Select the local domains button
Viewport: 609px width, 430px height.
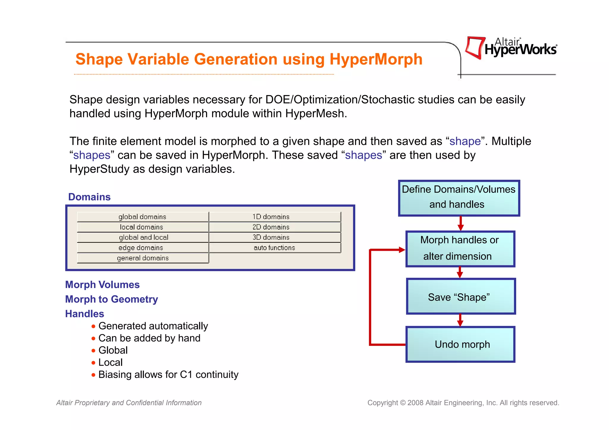coord(143,227)
